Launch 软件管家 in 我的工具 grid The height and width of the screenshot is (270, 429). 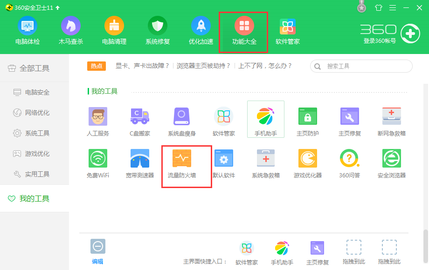coord(224,122)
